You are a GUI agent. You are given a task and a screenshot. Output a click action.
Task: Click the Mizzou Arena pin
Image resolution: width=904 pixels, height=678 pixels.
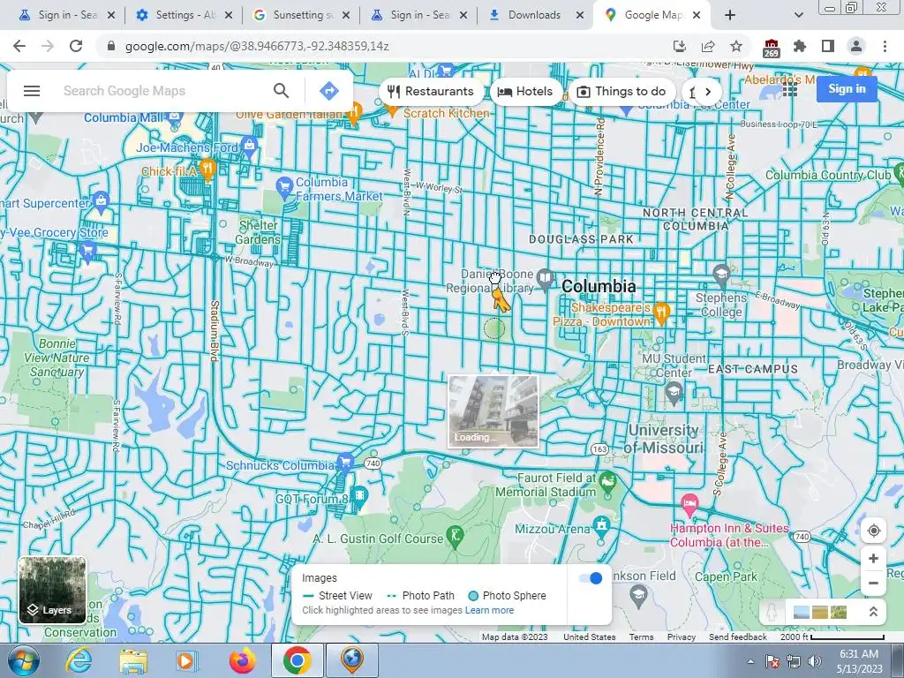[601, 526]
